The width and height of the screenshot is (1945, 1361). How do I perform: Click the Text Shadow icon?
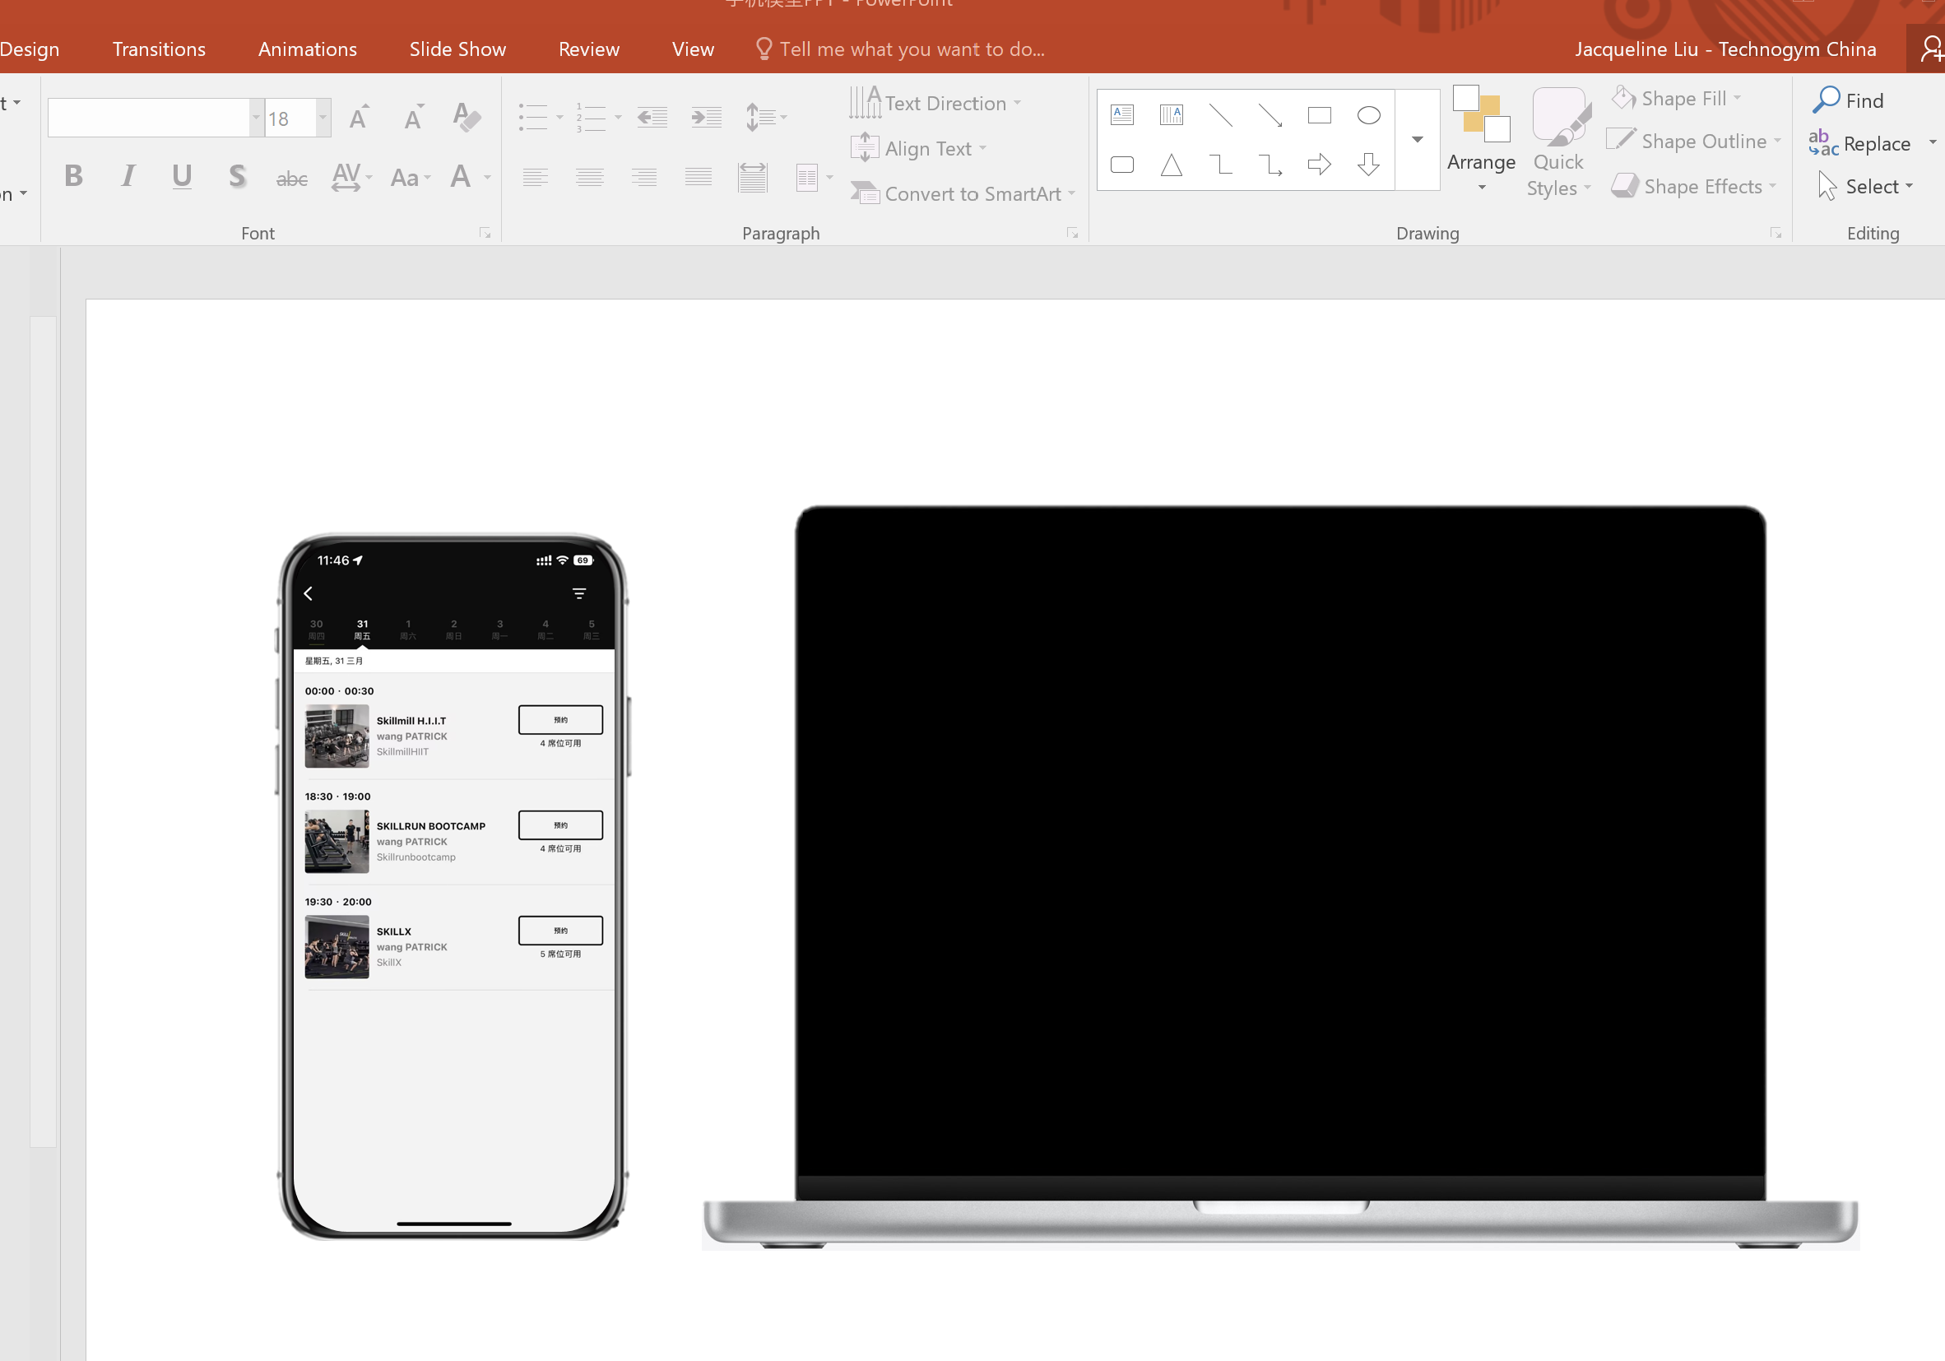[238, 176]
